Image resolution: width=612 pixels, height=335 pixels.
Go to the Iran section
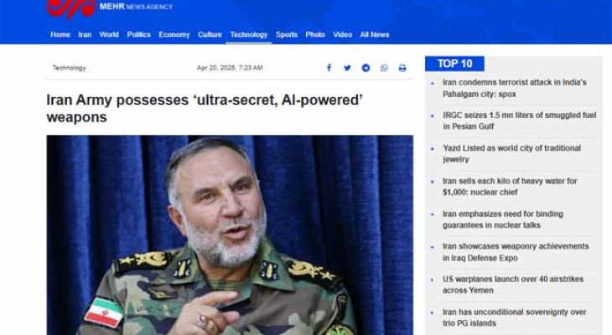tap(85, 34)
